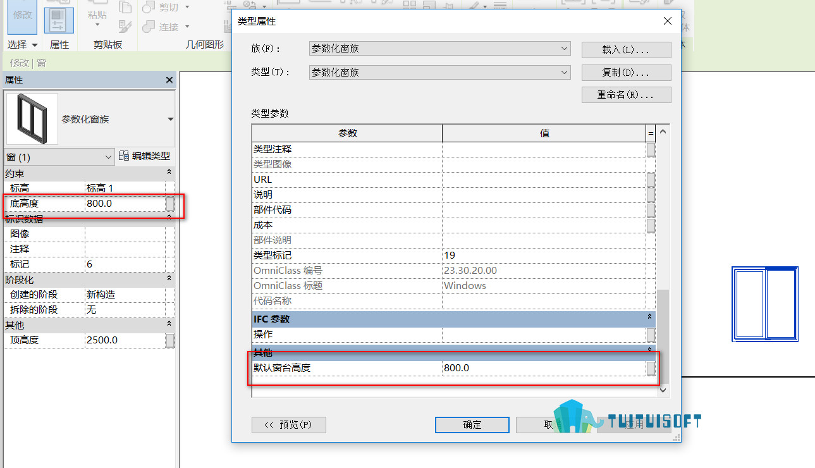The image size is (815, 468).
Task: Close the 属性 Properties panel
Action: point(169,80)
